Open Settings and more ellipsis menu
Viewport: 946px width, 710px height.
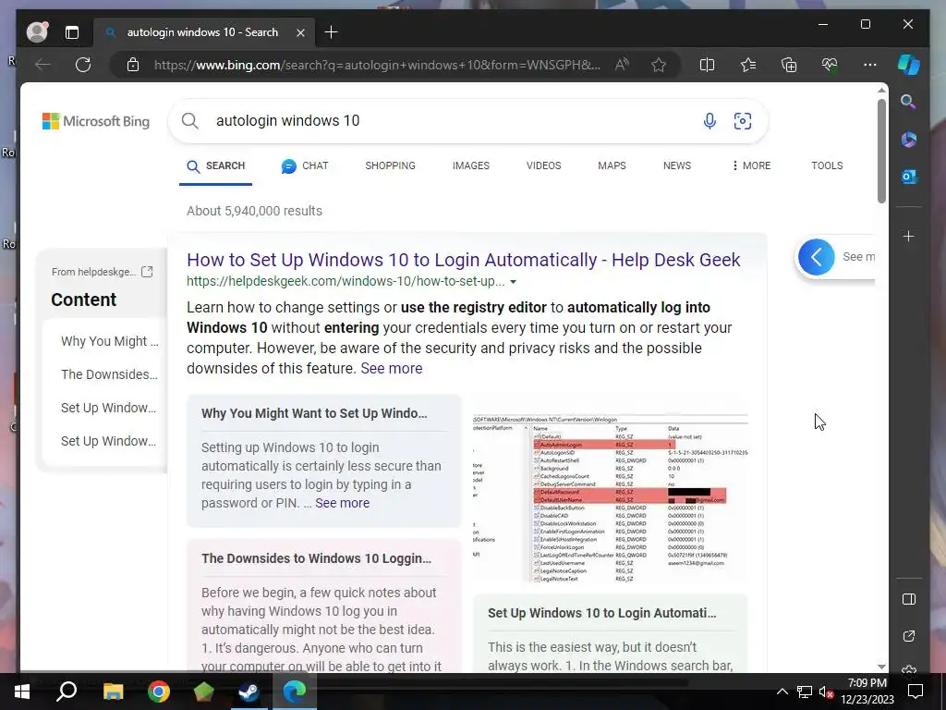(x=870, y=65)
